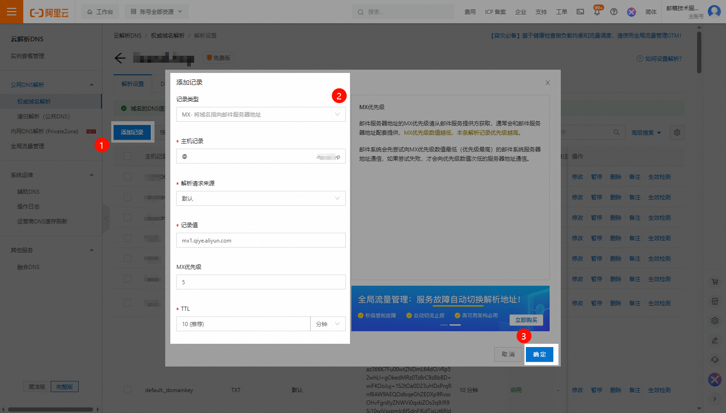
Task: Select the select-all checkbox in records header
Action: [x=127, y=156]
